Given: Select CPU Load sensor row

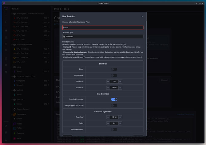Looking at the screenshot, I should [31, 39].
